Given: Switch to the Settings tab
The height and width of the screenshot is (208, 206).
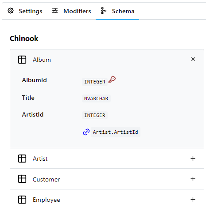Looking at the screenshot, I should click(25, 11).
